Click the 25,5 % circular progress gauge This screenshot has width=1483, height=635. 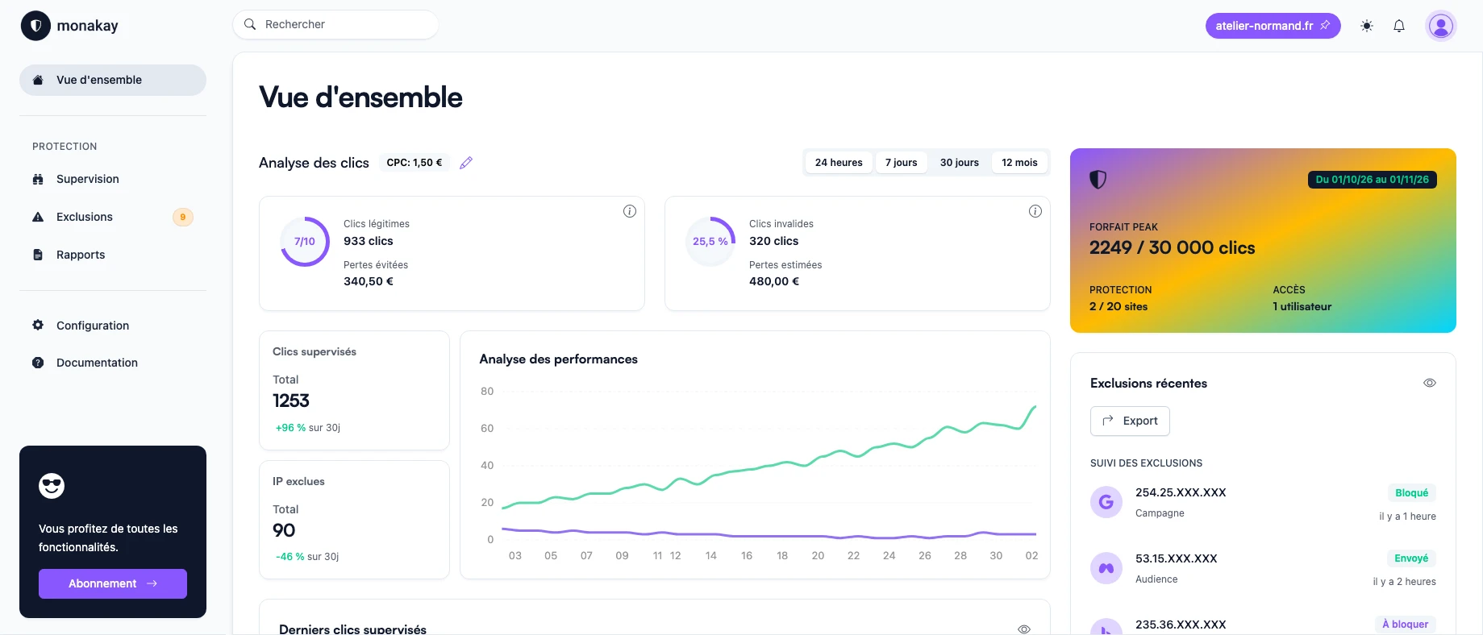[x=710, y=242]
